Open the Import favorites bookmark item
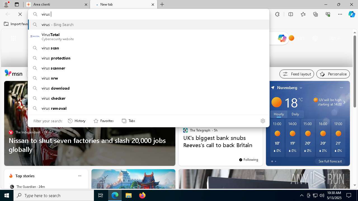The image size is (358, 201). click(x=16, y=24)
